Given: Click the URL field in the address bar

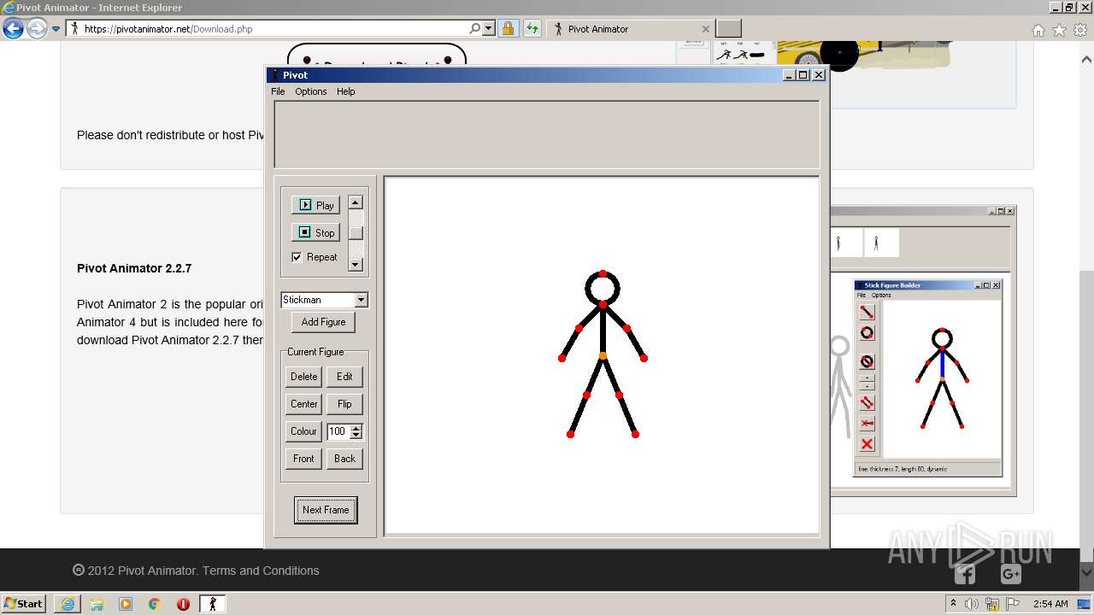Looking at the screenshot, I should (x=273, y=28).
